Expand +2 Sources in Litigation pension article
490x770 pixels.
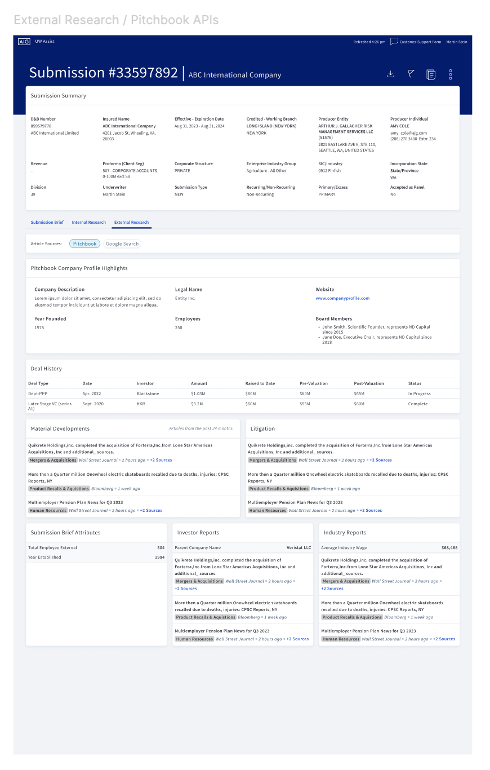[371, 510]
